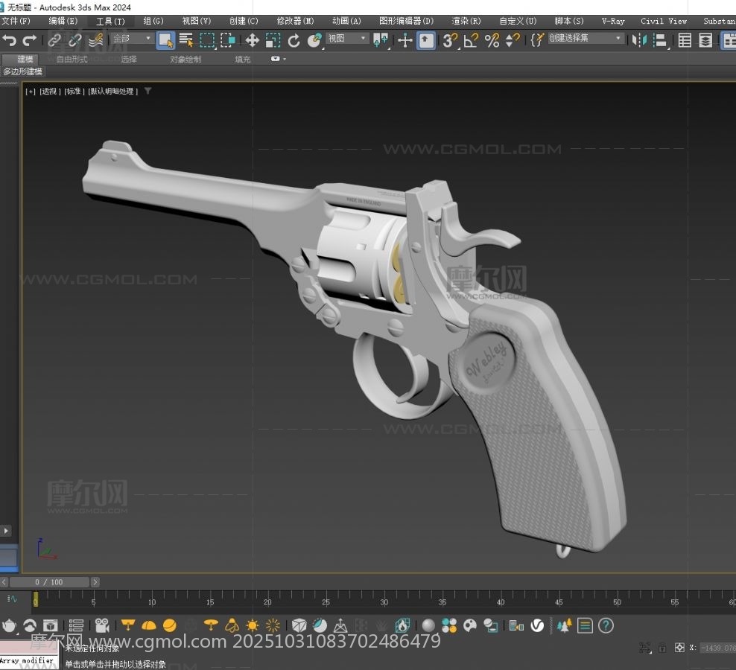Click the Mirror tool icon
736x670 pixels.
click(640, 40)
